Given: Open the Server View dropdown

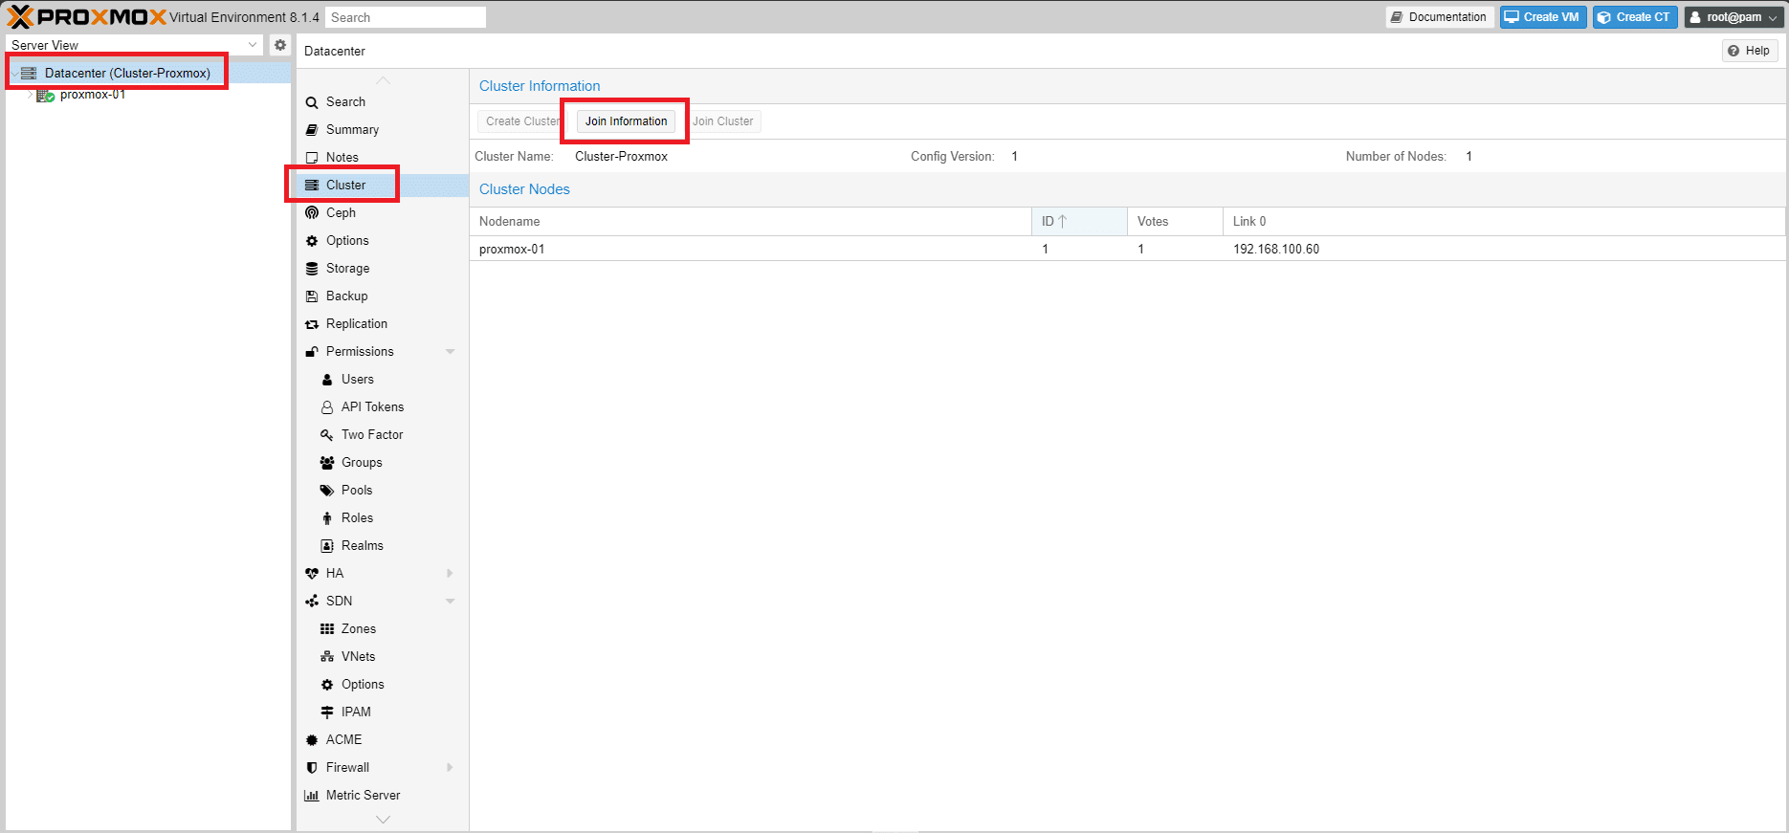Looking at the screenshot, I should tap(253, 45).
